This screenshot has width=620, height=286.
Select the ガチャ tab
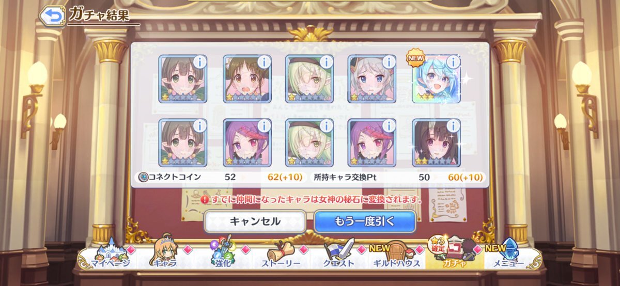tap(455, 256)
